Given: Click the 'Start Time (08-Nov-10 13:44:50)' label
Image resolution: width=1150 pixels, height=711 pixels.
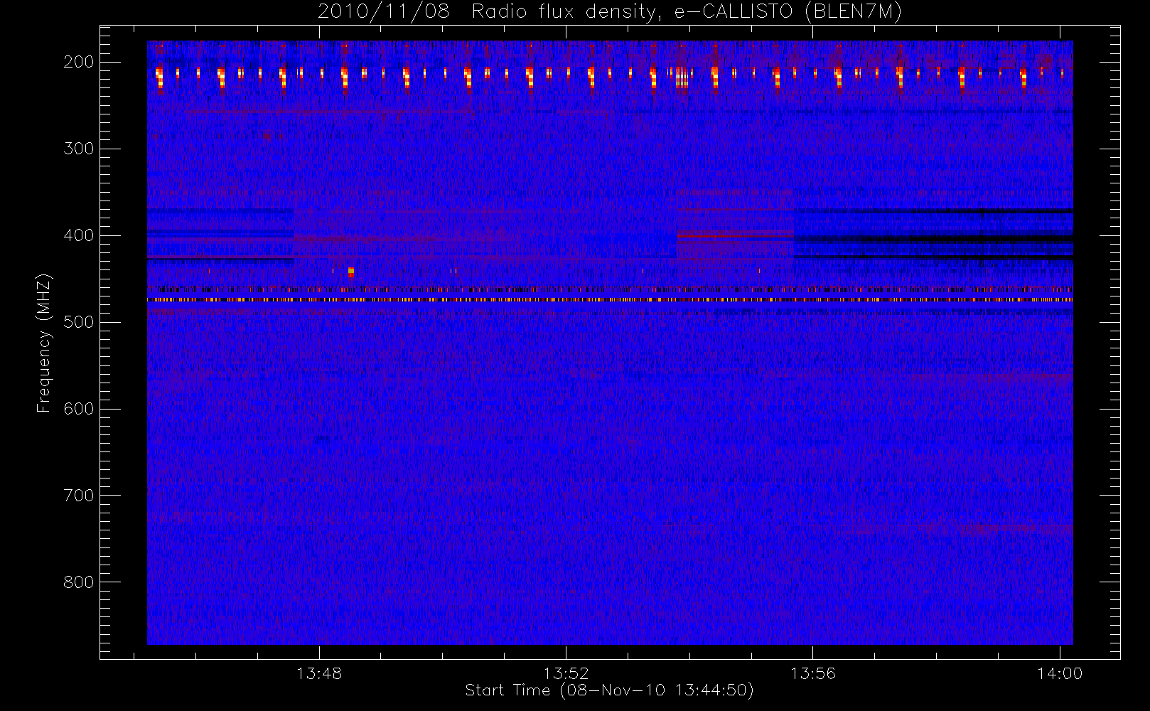Looking at the screenshot, I should tap(609, 690).
